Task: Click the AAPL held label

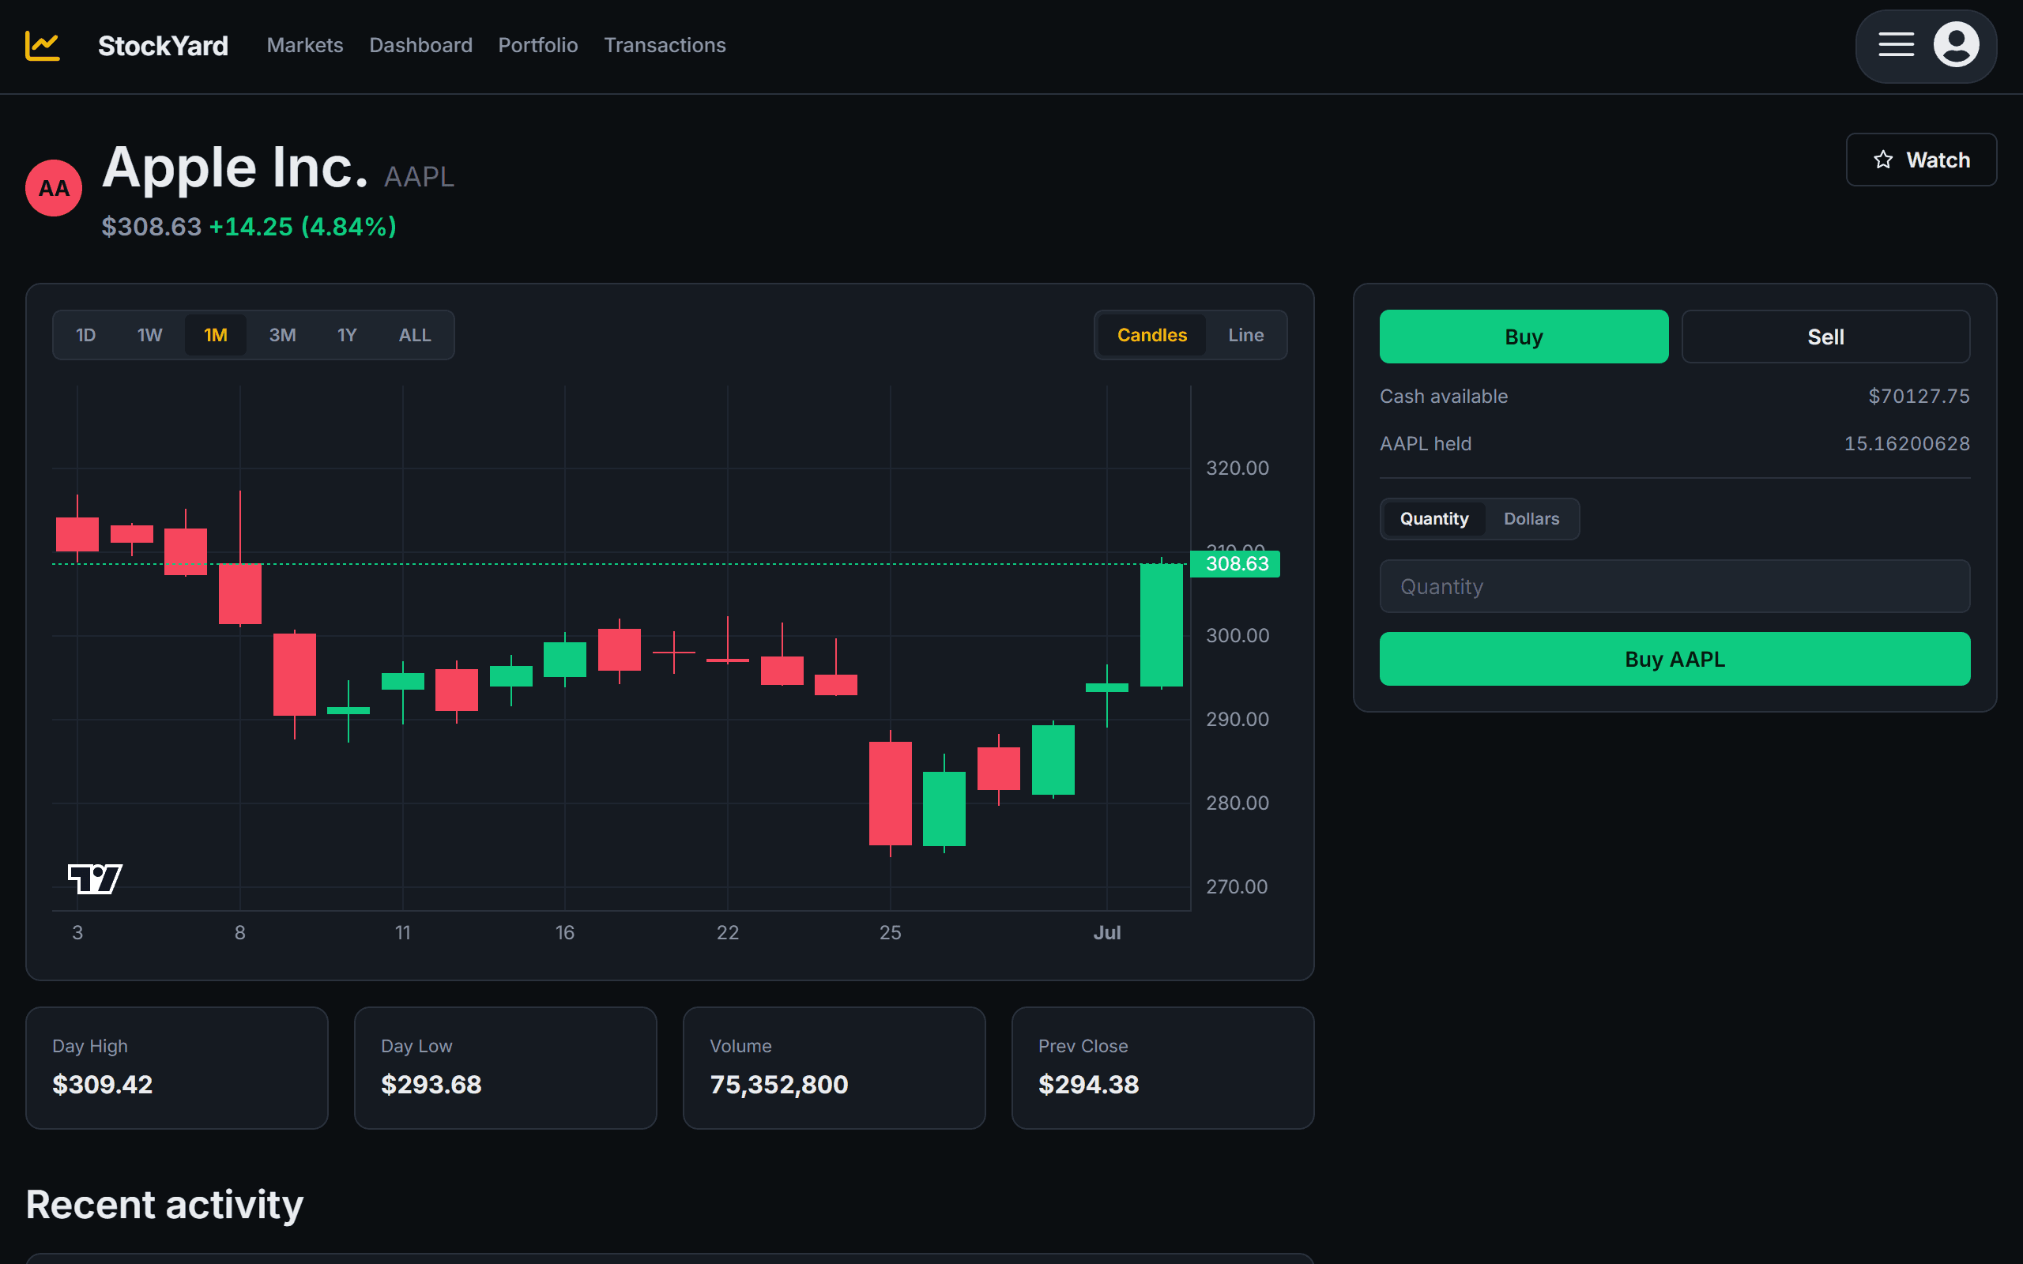Action: 1426,444
